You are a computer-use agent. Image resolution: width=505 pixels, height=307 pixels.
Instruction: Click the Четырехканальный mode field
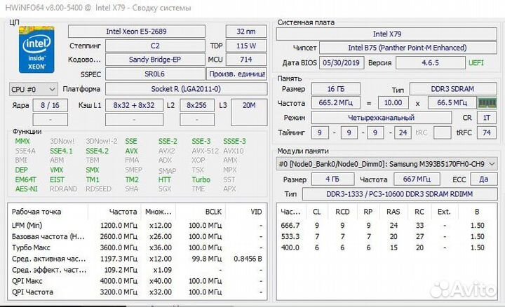[382, 118]
